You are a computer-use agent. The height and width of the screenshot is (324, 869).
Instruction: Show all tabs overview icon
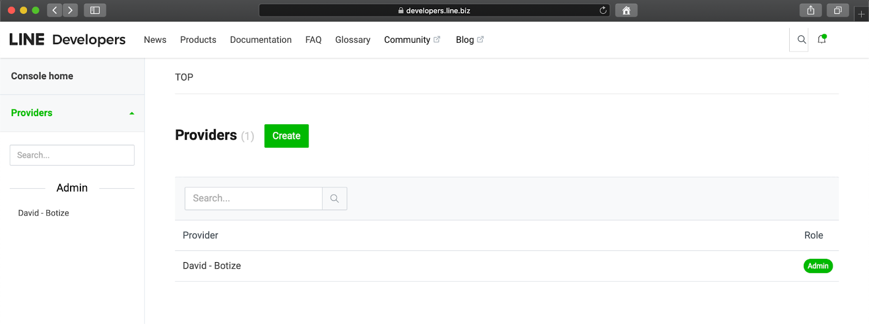[838, 10]
